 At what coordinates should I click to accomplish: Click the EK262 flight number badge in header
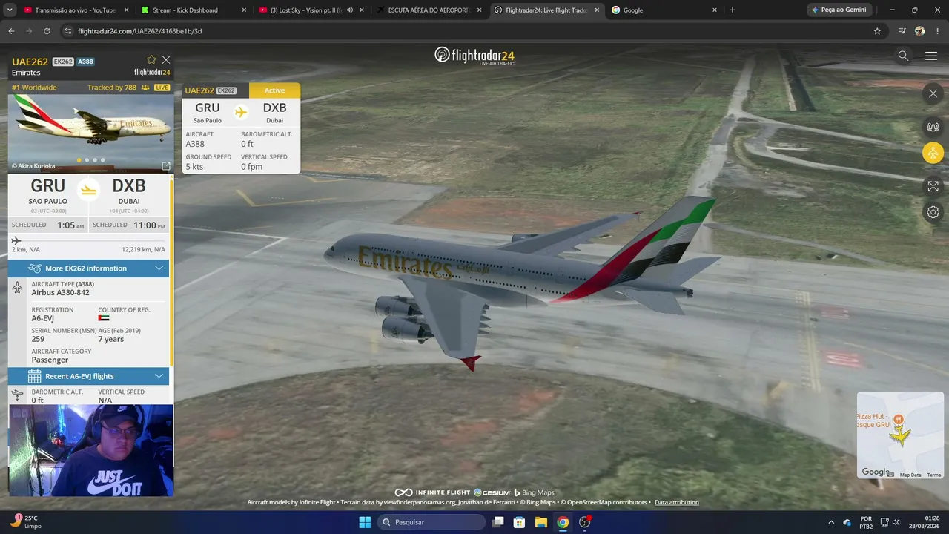pos(63,62)
